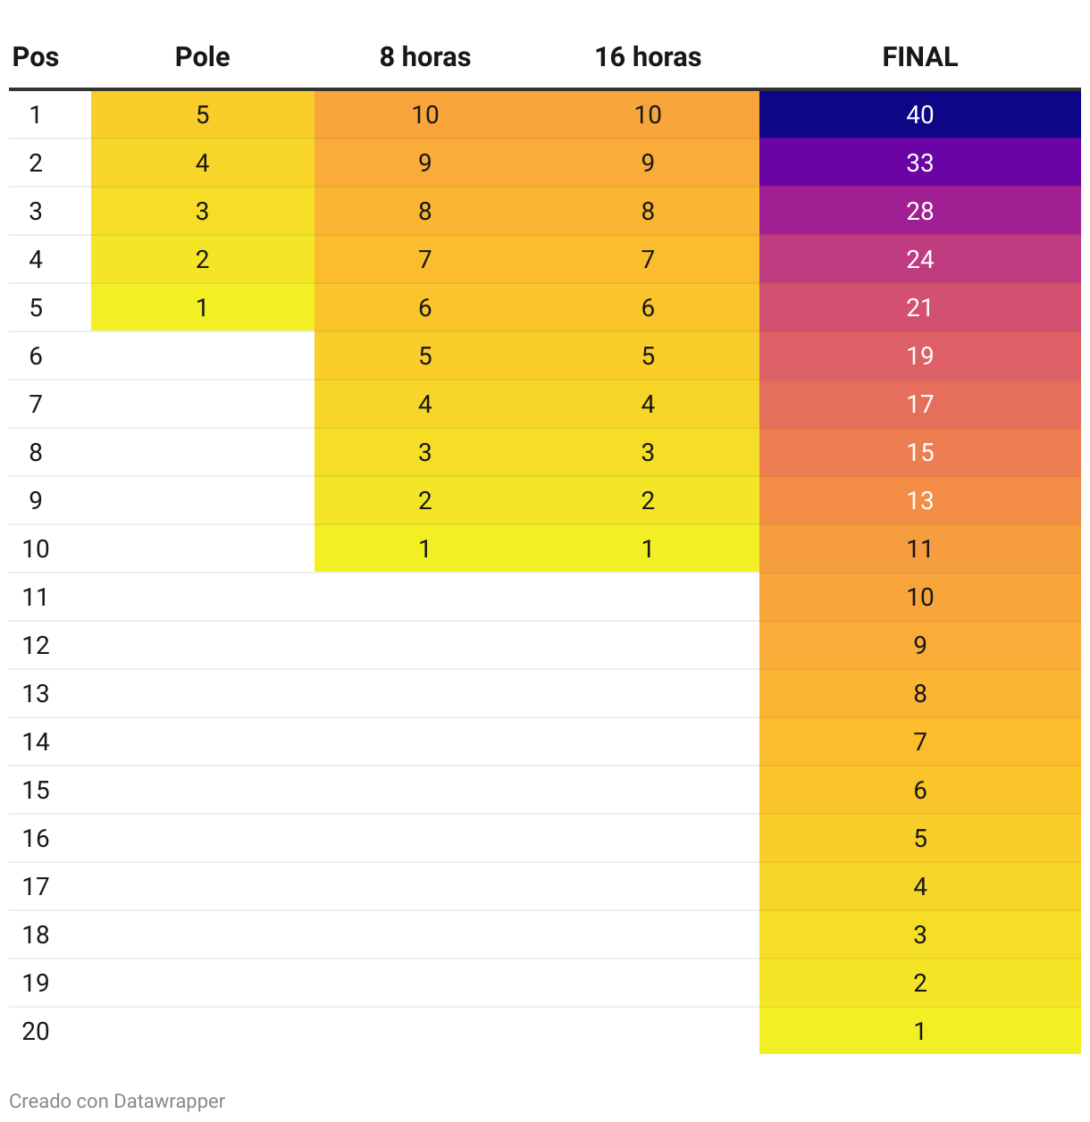The image size is (1090, 1122).
Task: Click the Pole cell with value 5
Action: 203,114
